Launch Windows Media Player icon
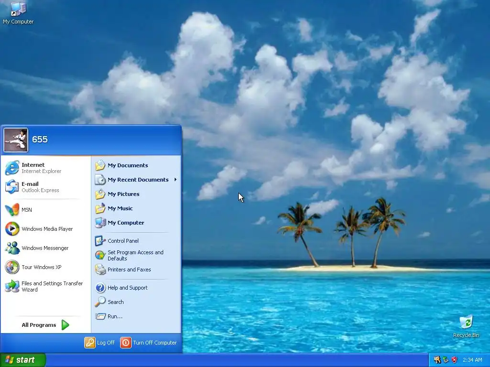Screen dimensions: 490x367 pyautogui.click(x=12, y=229)
